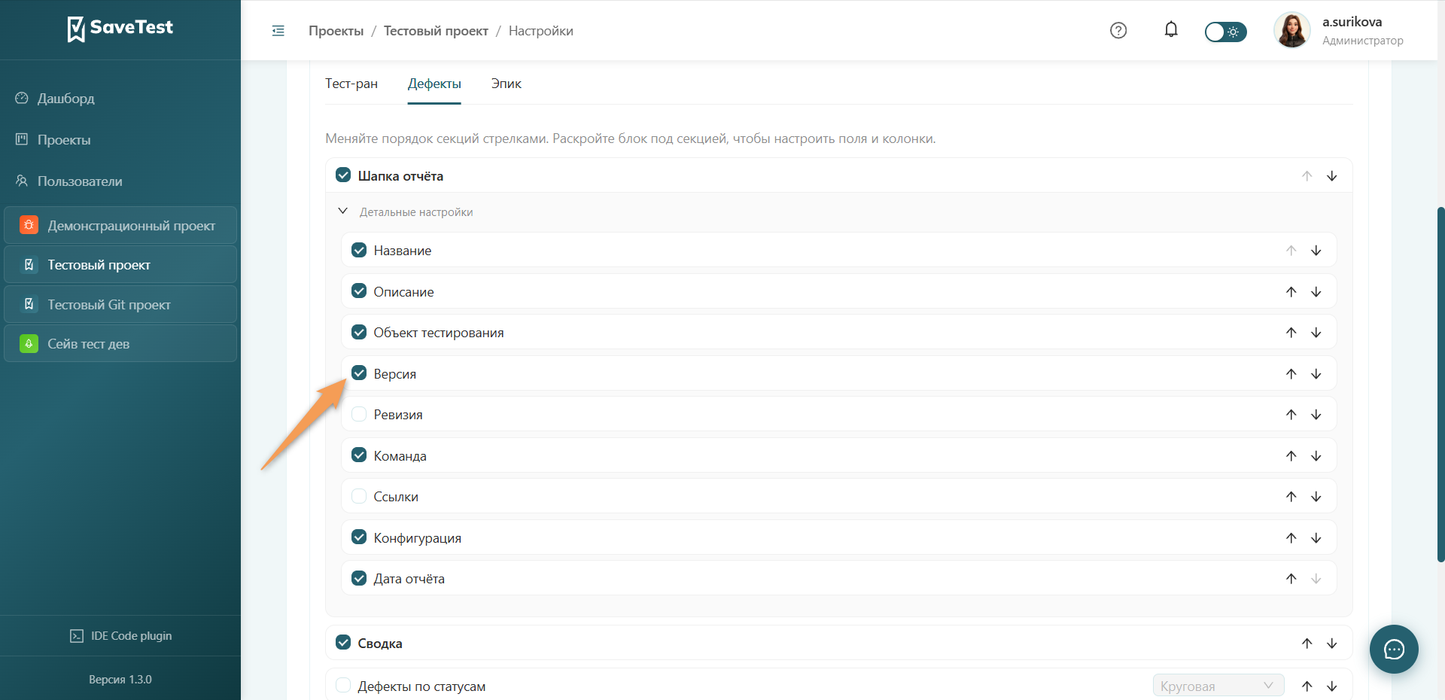Switch to the Эпик tab
Viewport: 1445px width, 700px height.
coord(507,84)
